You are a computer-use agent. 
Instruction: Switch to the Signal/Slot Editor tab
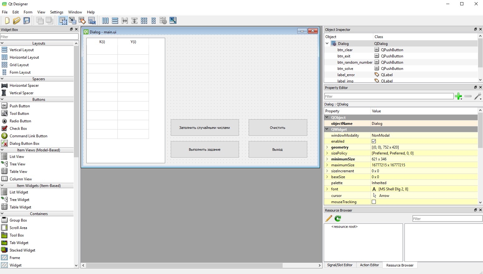[x=340, y=265]
